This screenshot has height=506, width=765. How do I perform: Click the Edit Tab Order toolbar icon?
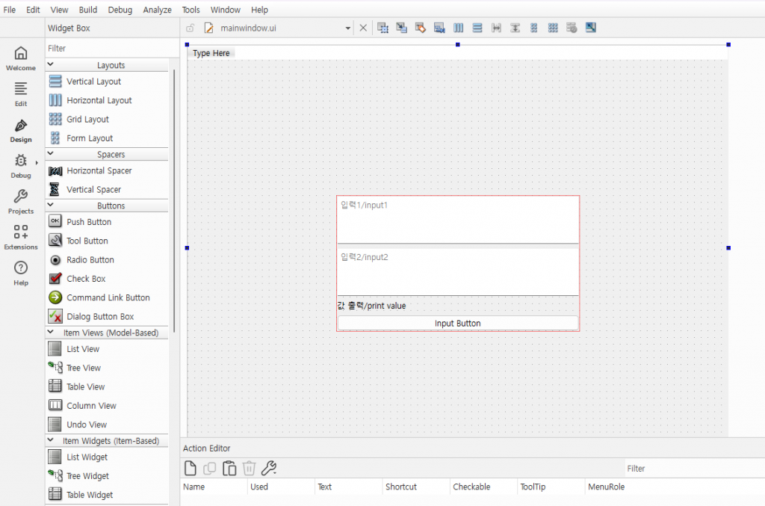coord(439,28)
